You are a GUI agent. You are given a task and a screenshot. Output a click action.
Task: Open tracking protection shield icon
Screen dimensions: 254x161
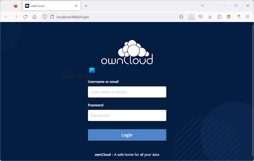tap(45, 17)
